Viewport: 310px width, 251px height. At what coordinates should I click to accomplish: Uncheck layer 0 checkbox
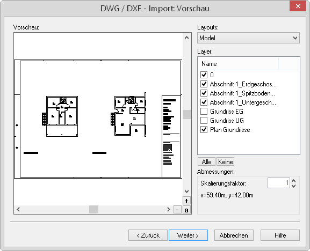pos(204,75)
